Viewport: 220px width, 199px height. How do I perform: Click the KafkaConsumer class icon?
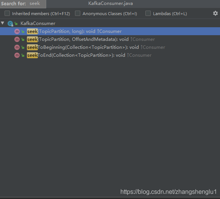coord(10,23)
